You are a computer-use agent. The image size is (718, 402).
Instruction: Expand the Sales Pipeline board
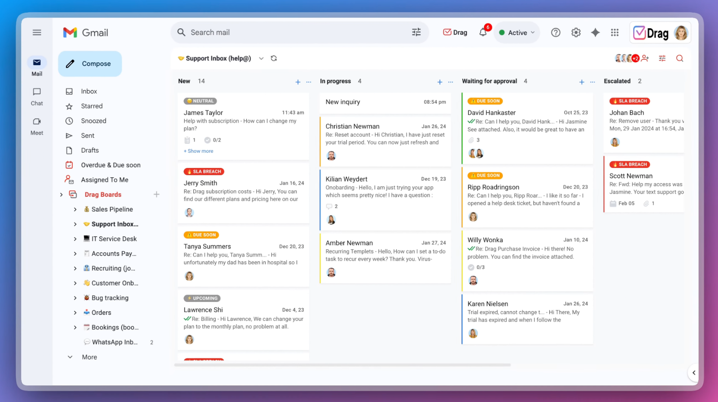point(75,209)
